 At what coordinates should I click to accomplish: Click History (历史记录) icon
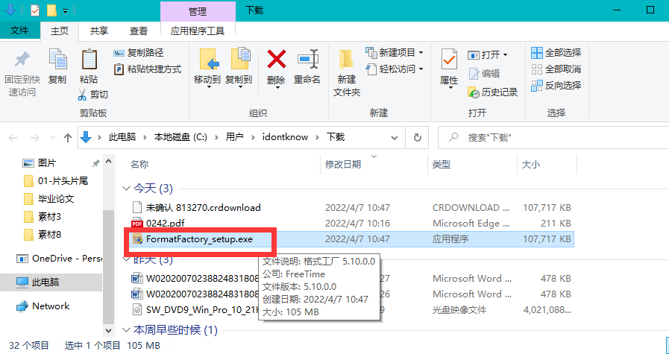474,92
